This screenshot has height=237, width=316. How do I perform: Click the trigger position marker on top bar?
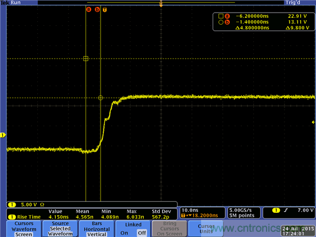click(x=161, y=3)
